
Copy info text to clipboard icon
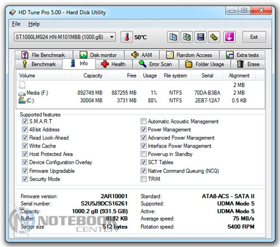click(173, 37)
